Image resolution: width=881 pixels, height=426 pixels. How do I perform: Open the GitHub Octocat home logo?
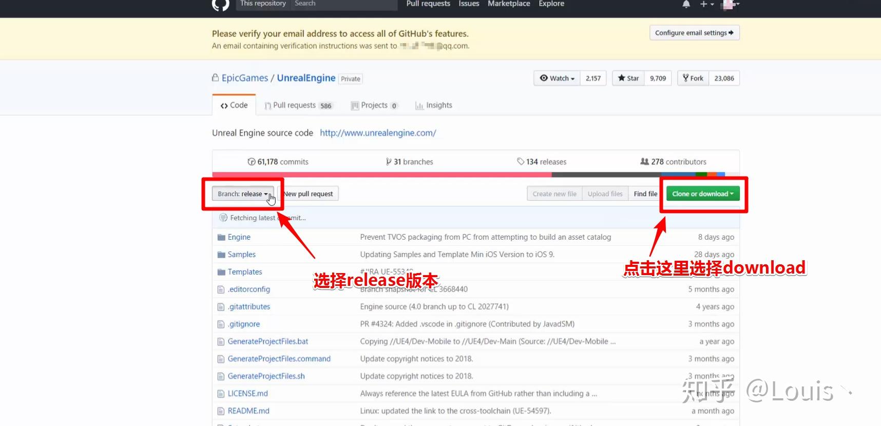coord(221,5)
